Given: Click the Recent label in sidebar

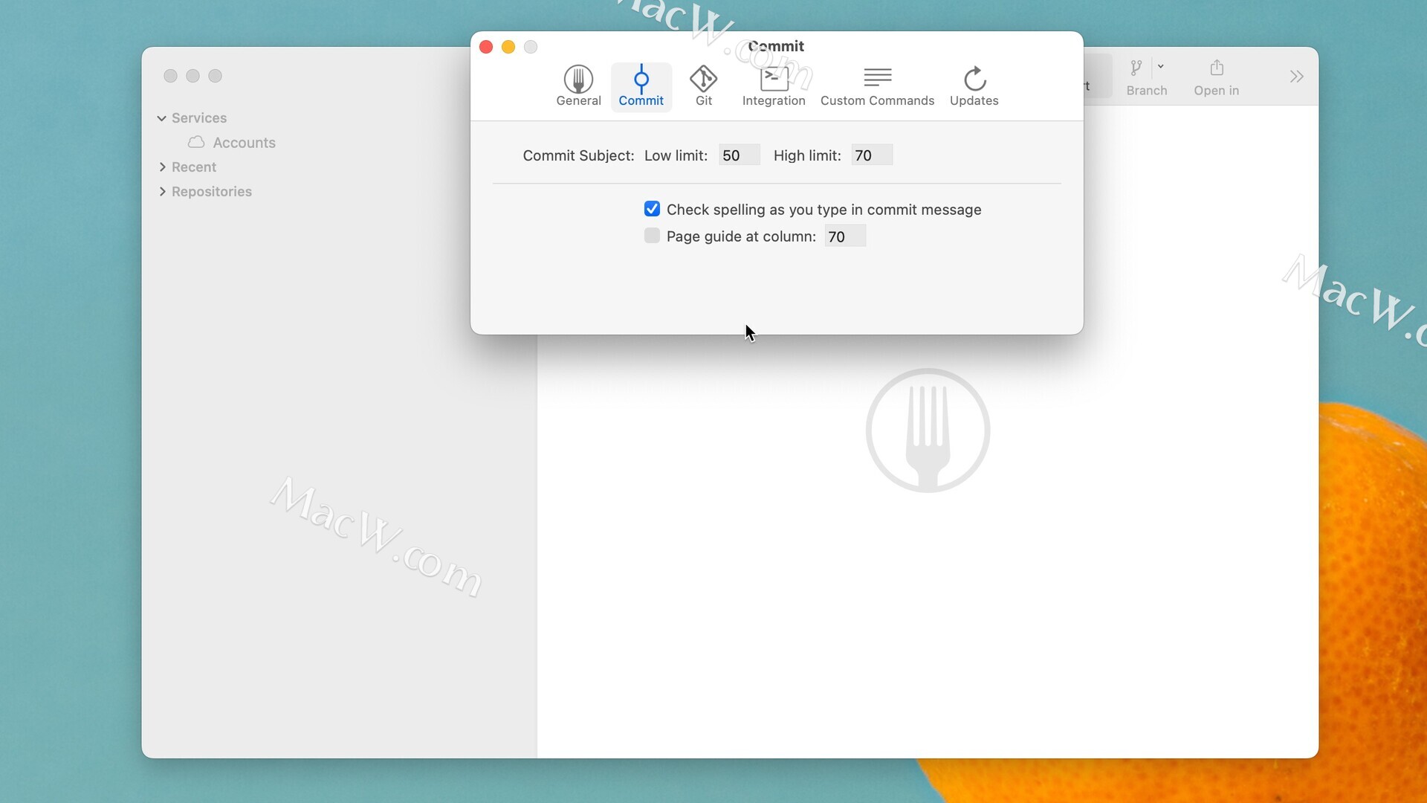Looking at the screenshot, I should tap(194, 167).
